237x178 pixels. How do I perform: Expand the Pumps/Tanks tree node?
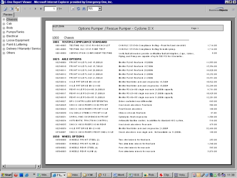point(4,32)
